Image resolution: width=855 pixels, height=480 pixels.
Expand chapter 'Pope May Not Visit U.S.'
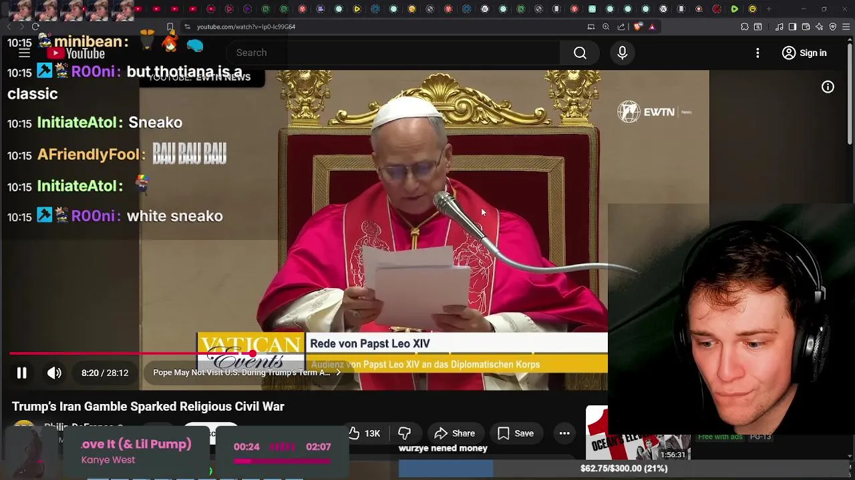(x=246, y=373)
